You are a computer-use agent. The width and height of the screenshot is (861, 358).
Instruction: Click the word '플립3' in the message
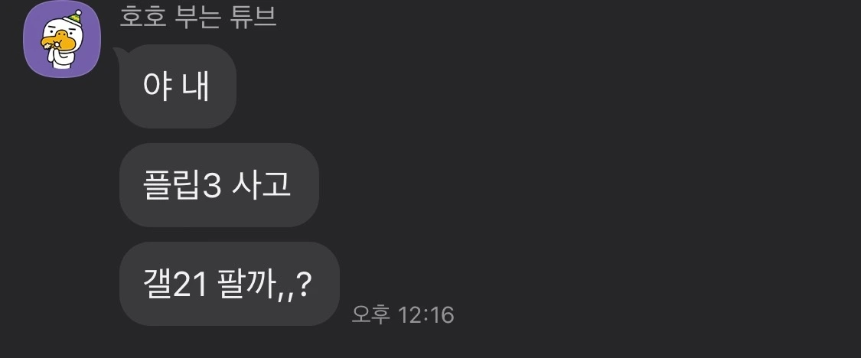pyautogui.click(x=181, y=186)
